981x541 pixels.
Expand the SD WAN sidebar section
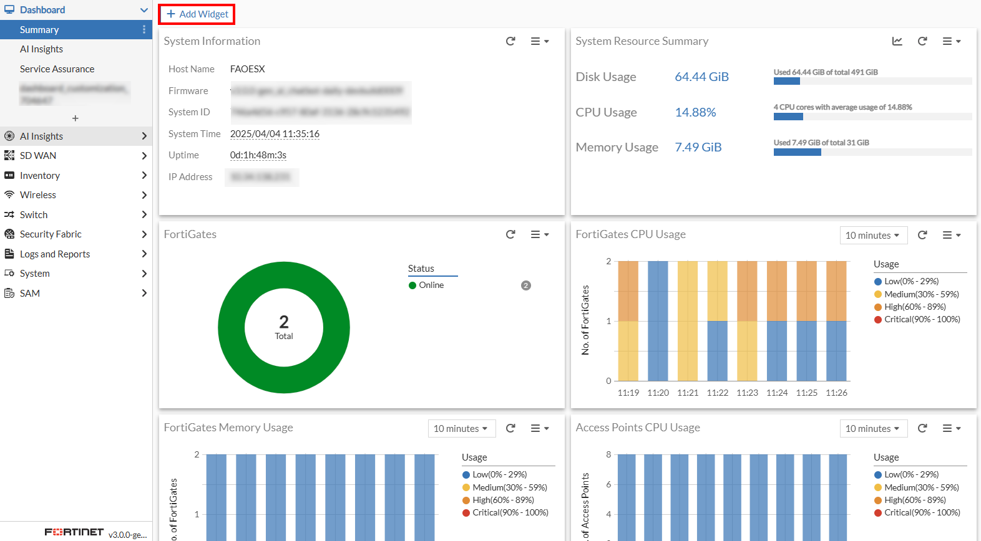click(x=76, y=156)
